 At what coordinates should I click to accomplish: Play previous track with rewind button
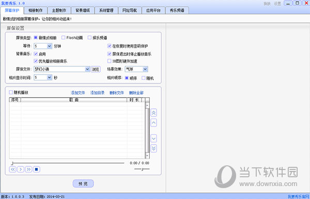(12, 169)
